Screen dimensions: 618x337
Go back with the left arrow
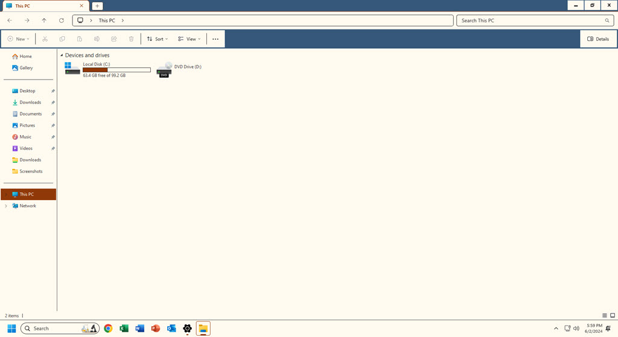tap(10, 20)
